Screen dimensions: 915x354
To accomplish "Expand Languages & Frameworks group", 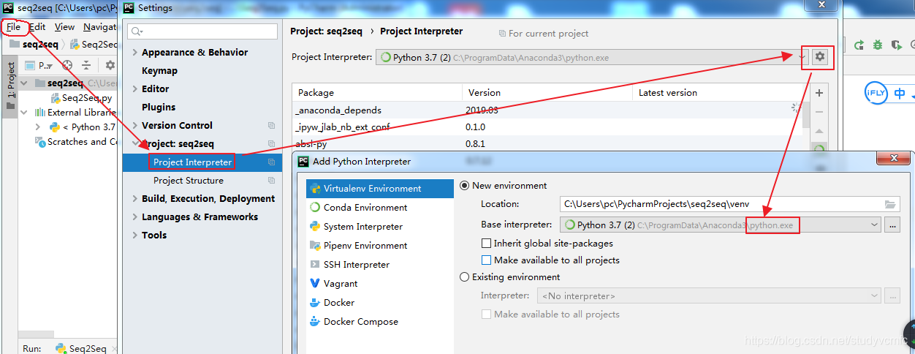I will [x=135, y=217].
